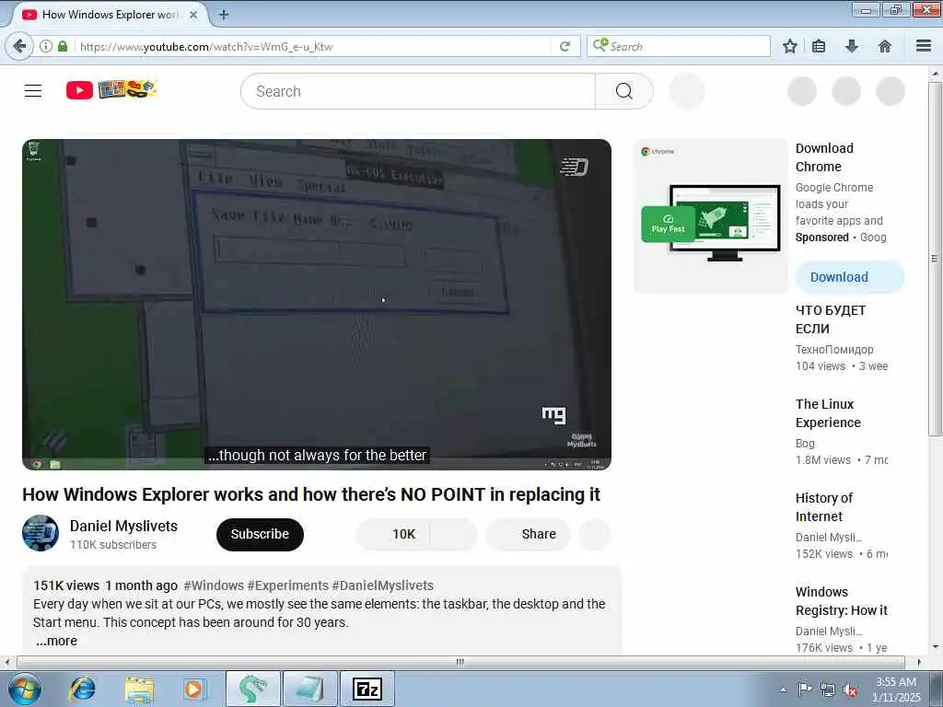Close the How Windows Explorer tab
The image size is (943, 707).
pyautogui.click(x=193, y=15)
